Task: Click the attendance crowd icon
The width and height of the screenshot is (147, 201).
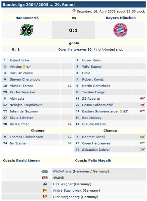Action: pos(45,178)
